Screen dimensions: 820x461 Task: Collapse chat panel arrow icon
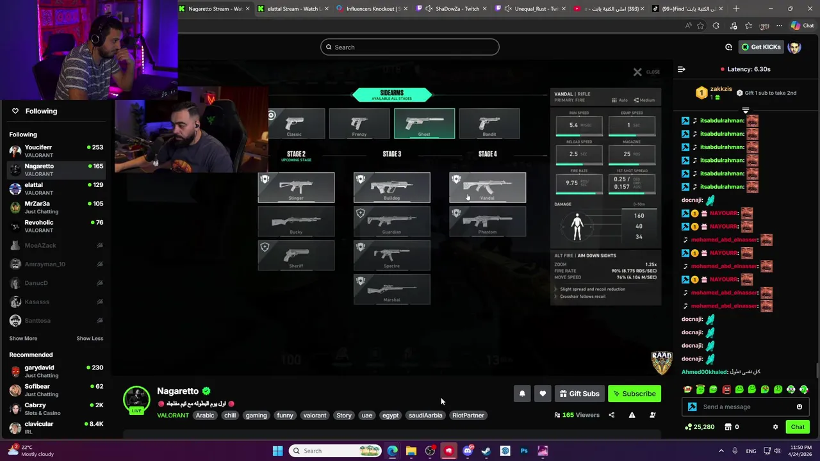[x=682, y=69]
